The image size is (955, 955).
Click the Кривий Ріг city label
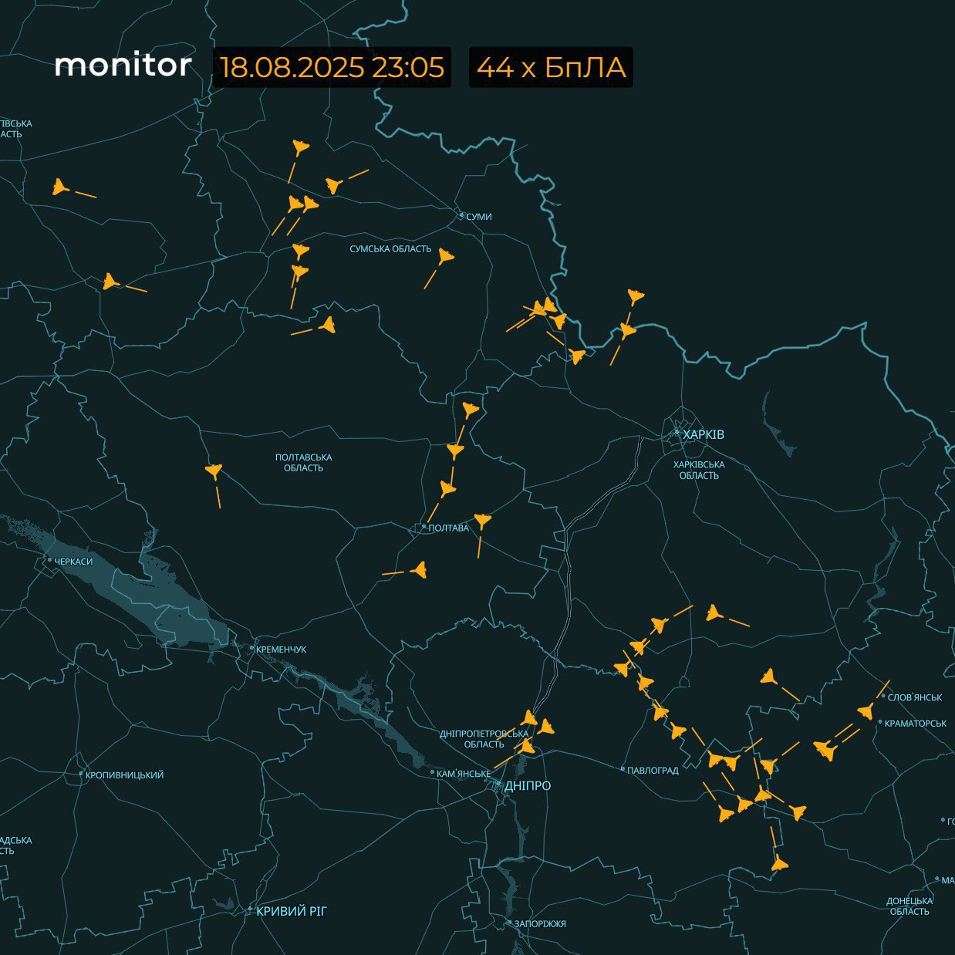[292, 911]
